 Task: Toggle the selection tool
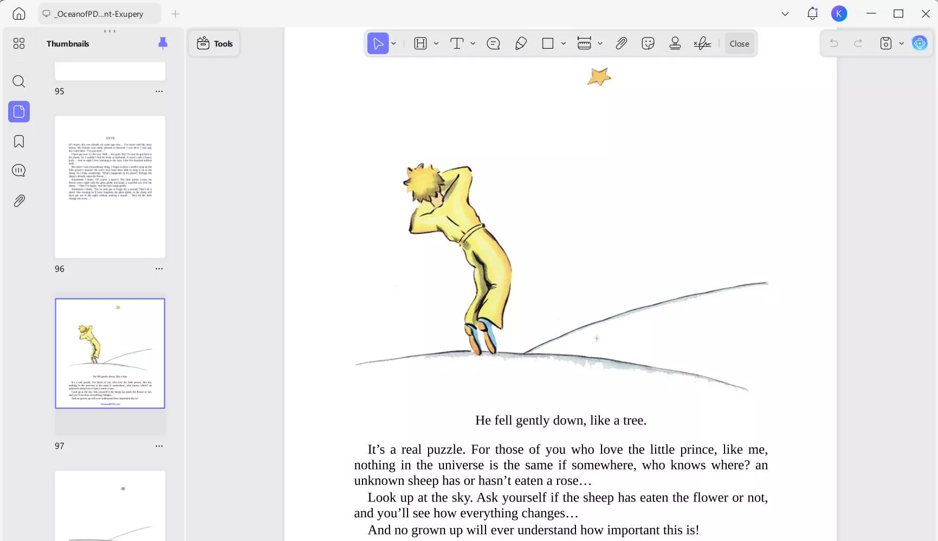tap(378, 43)
